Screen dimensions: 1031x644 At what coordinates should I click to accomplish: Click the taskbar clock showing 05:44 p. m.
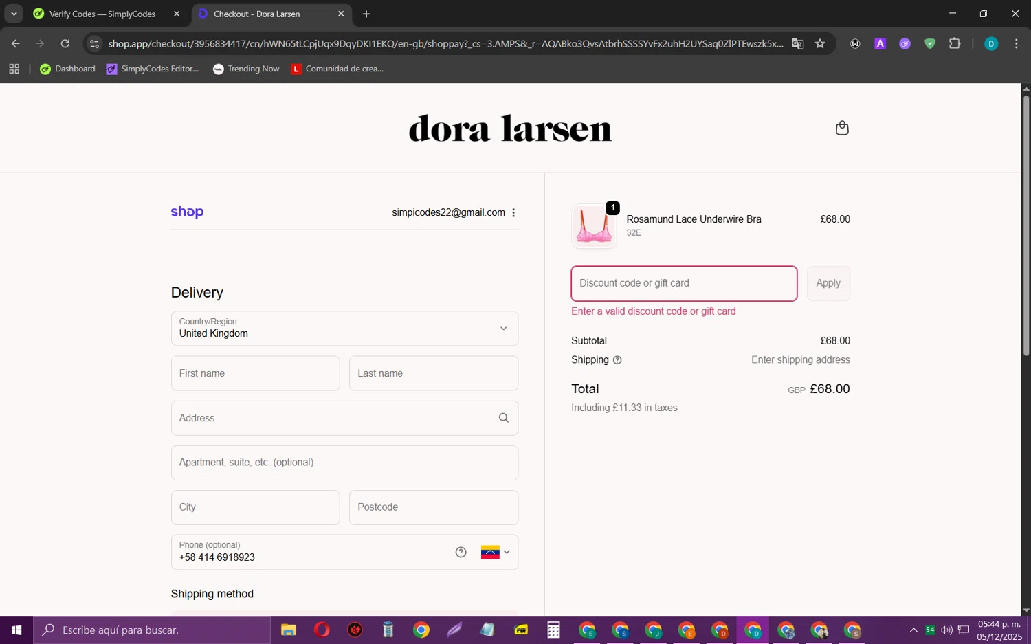pyautogui.click(x=999, y=630)
